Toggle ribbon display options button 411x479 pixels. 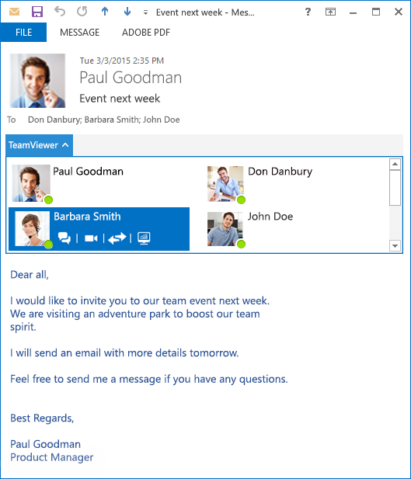330,12
